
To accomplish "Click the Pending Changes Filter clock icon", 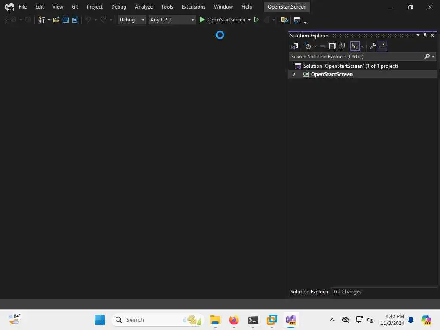I will coord(308,46).
